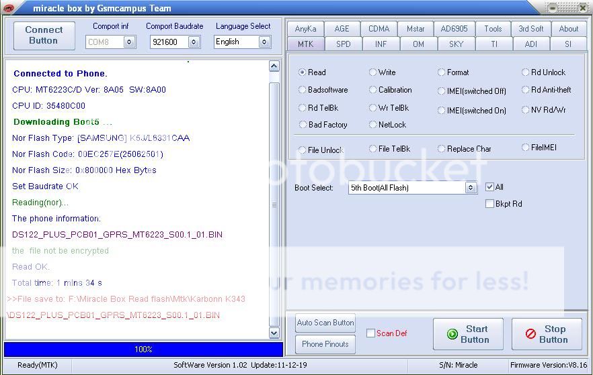The width and height of the screenshot is (593, 375).
Task: Click the log scrollbar thumb
Action: point(274,204)
